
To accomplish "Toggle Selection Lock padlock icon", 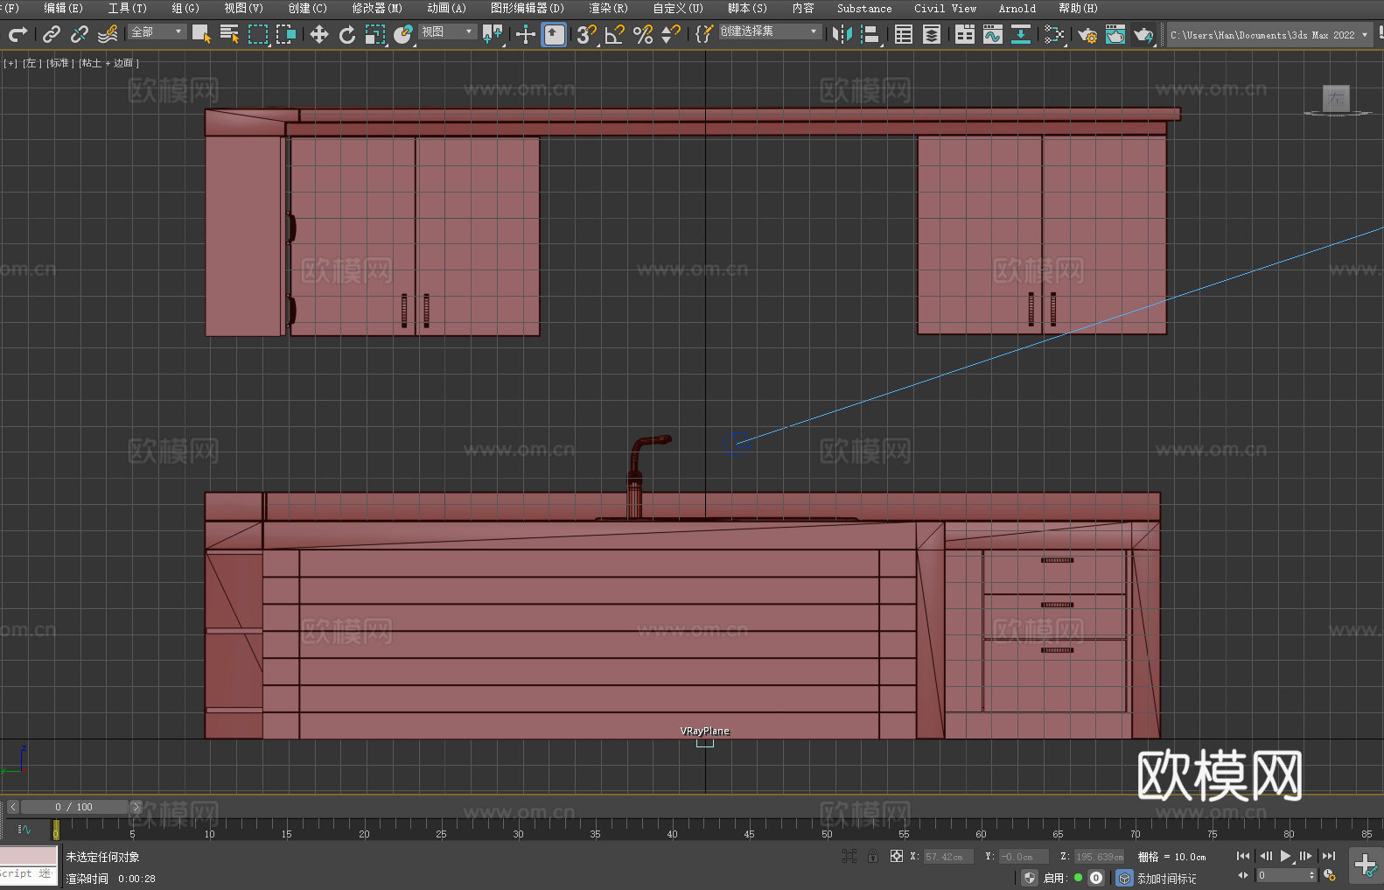I will coord(873,856).
